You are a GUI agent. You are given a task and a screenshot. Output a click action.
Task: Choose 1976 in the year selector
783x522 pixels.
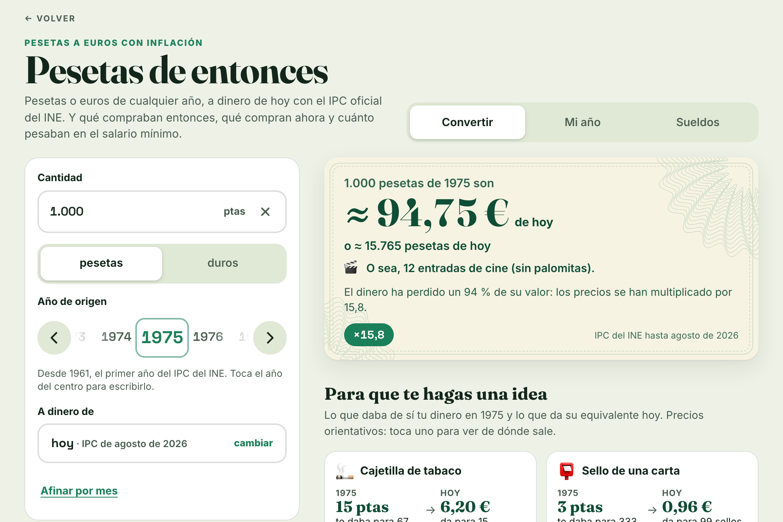pos(208,337)
